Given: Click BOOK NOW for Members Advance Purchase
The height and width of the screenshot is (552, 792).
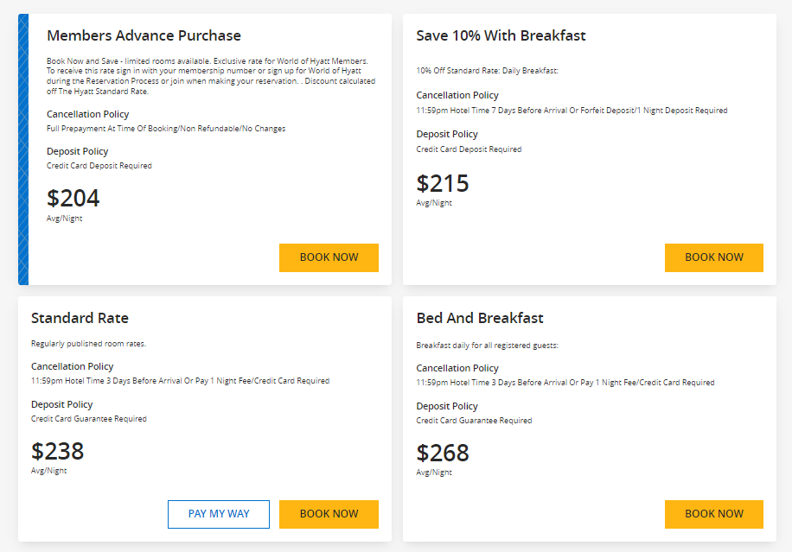Looking at the screenshot, I should [x=329, y=257].
